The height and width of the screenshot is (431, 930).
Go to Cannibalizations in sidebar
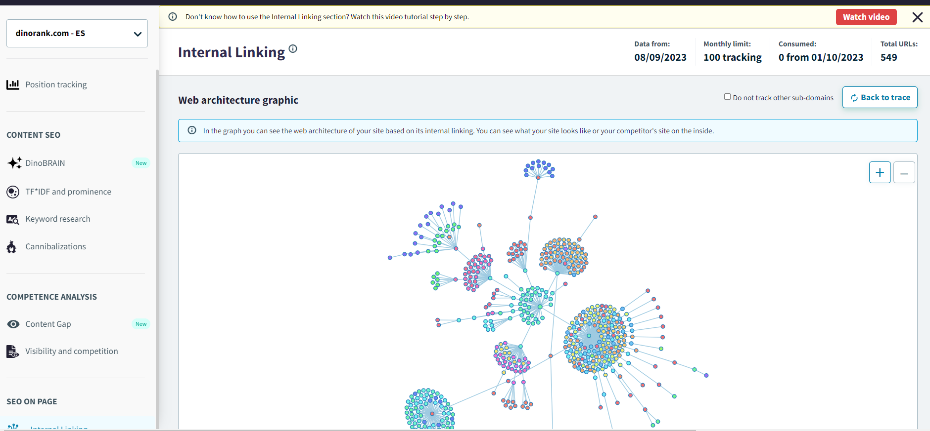pos(55,247)
